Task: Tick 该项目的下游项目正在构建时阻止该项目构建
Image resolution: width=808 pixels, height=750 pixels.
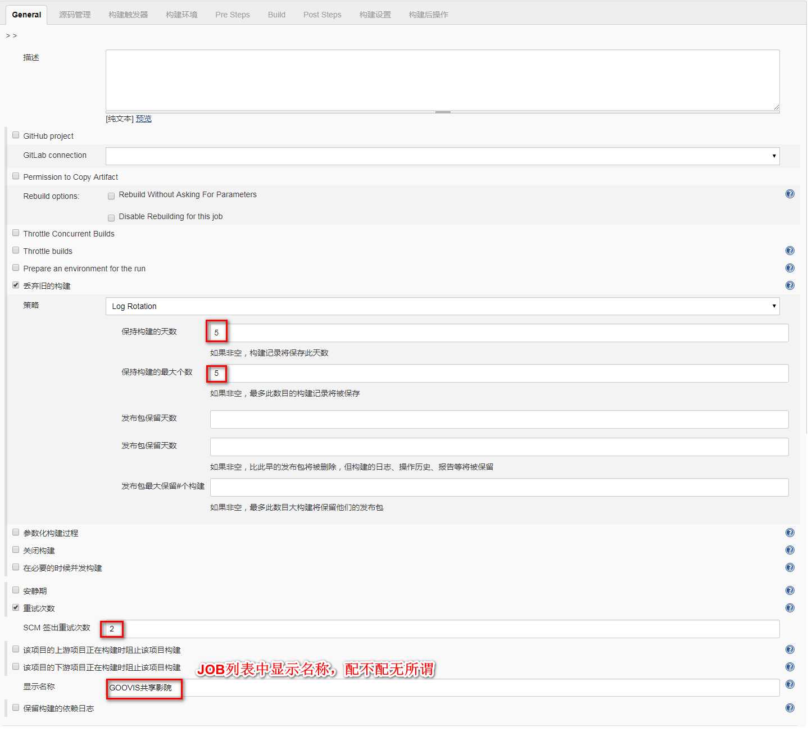Action: 16,667
